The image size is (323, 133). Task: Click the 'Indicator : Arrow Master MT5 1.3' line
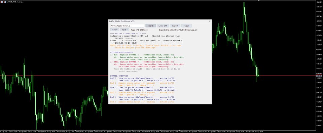145,36
